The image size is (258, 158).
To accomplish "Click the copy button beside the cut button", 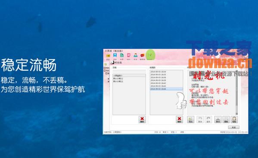I will [x=226, y=120].
